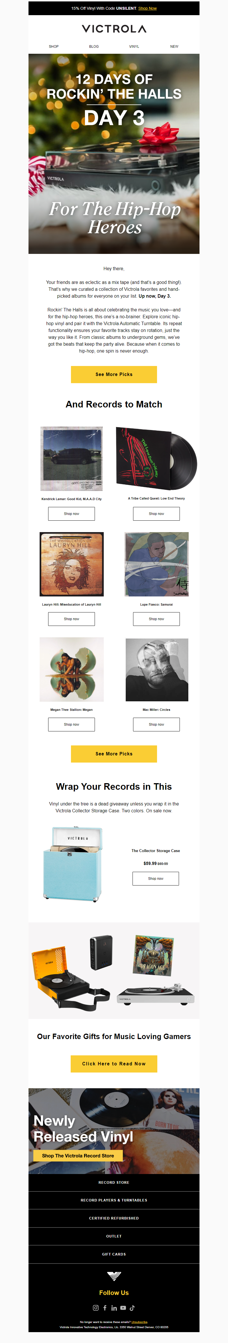Click the first See More Picks button

pyautogui.click(x=114, y=374)
